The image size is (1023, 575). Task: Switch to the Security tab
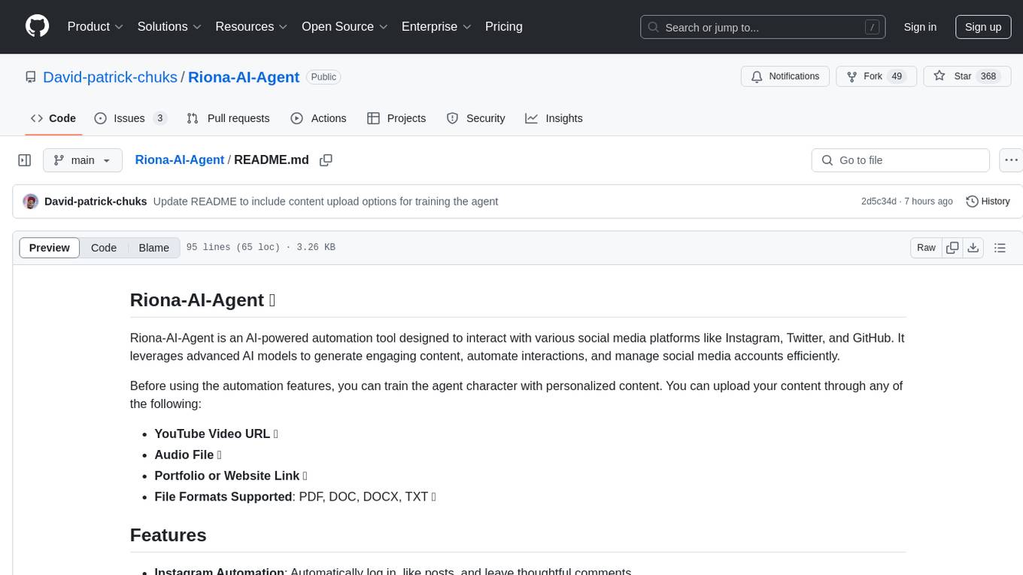475,118
